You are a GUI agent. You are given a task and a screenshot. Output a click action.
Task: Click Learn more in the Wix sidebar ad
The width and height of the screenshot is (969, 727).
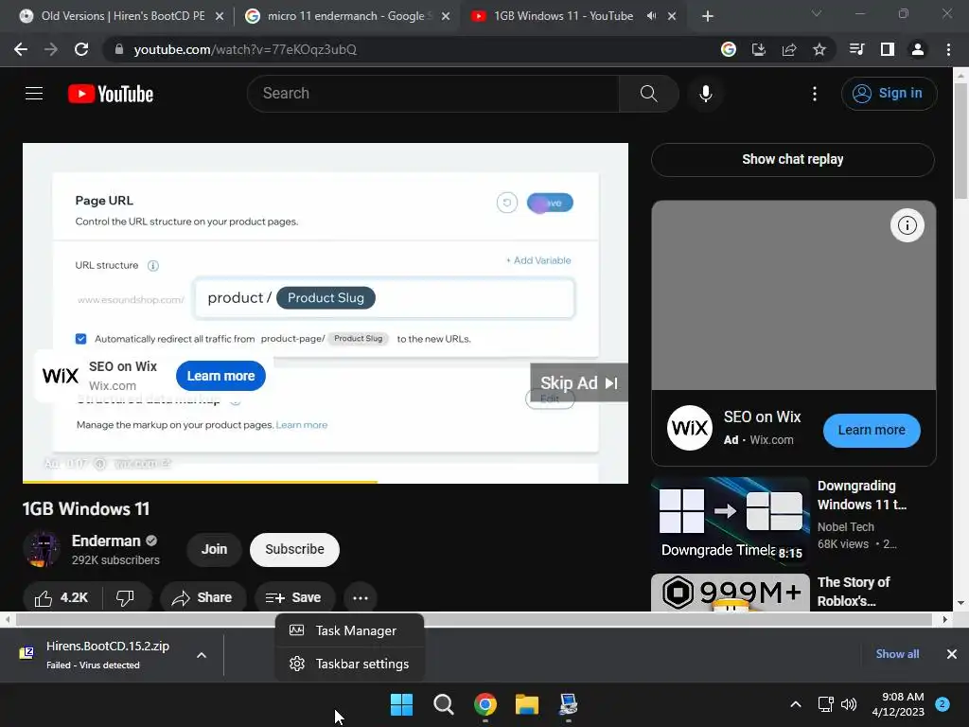click(872, 431)
